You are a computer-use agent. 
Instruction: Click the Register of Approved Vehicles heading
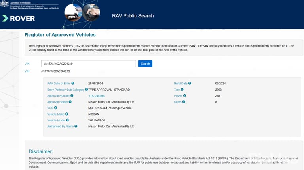[x=60, y=35]
